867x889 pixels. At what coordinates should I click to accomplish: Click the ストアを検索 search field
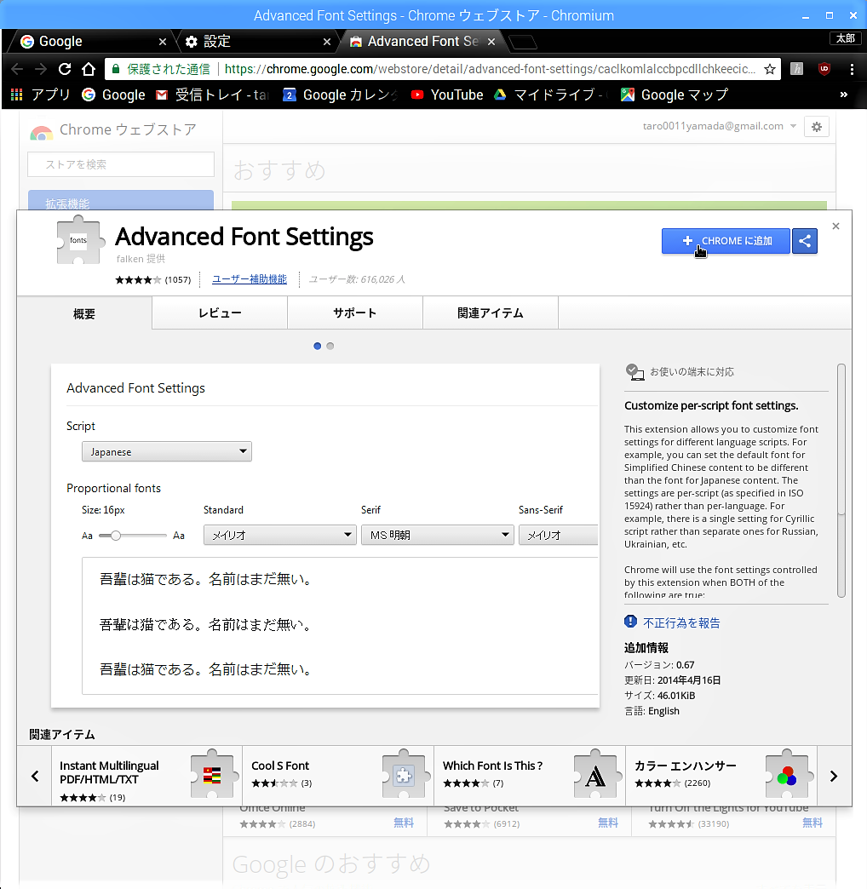tap(121, 164)
